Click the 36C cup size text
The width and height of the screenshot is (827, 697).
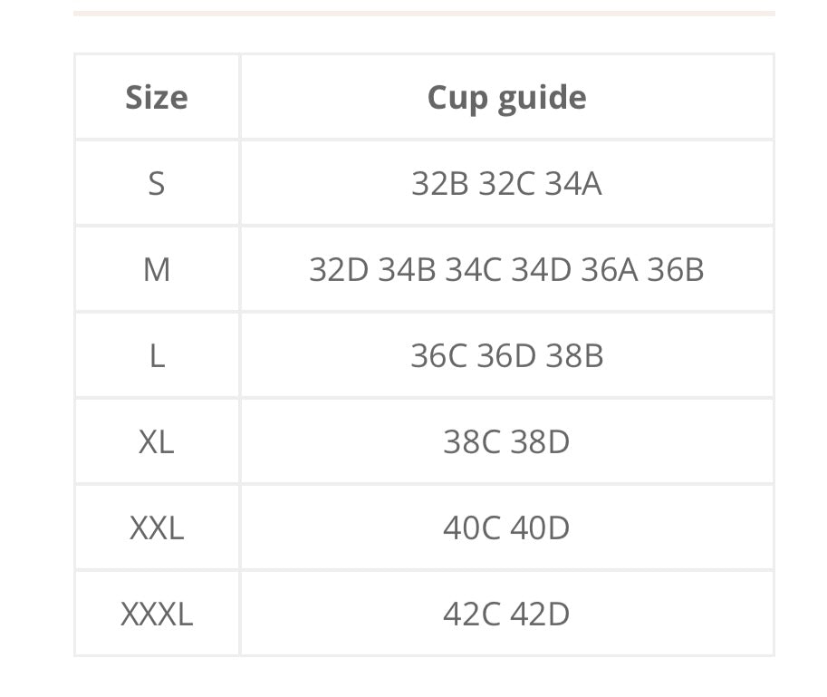coord(439,355)
